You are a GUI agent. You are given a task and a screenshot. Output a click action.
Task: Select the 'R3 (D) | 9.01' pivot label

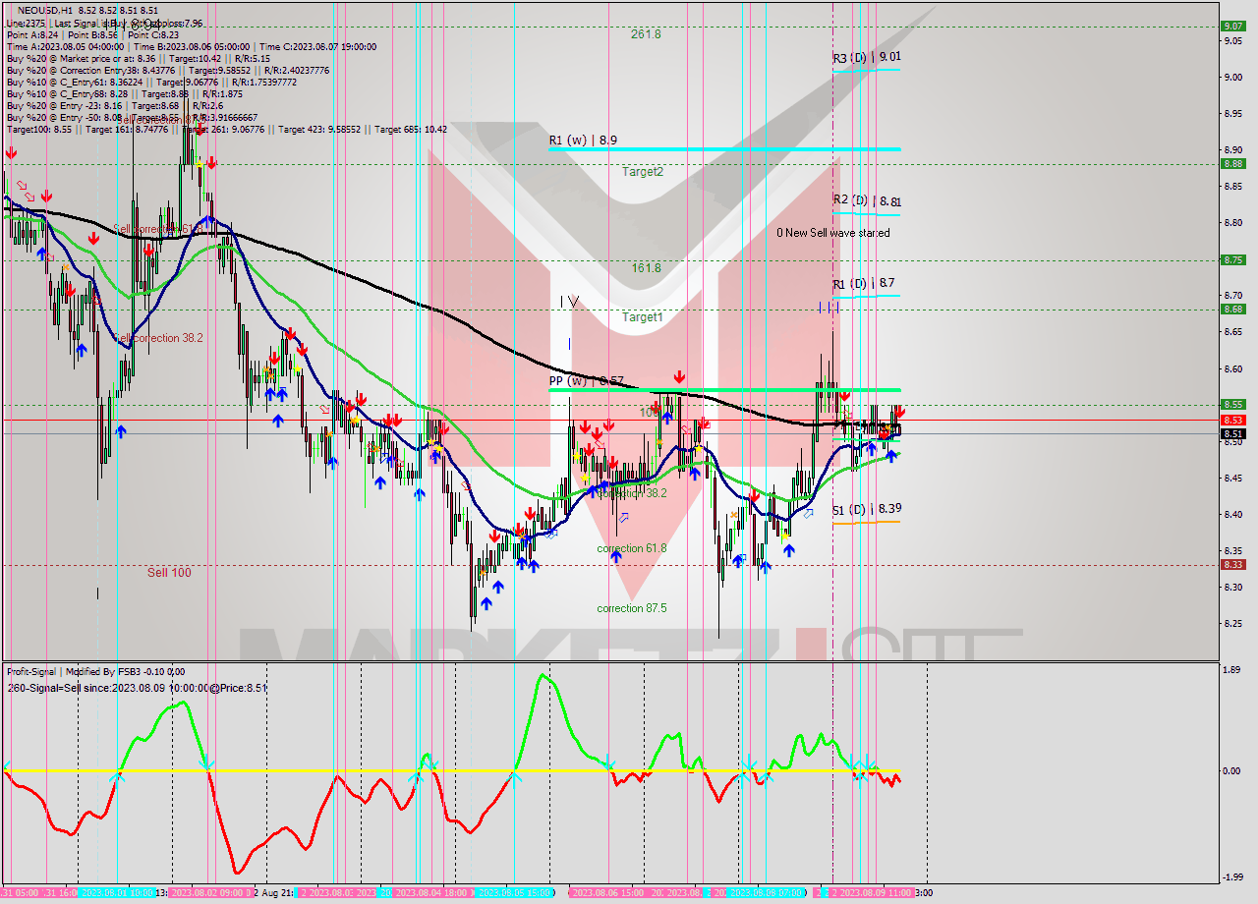point(866,58)
